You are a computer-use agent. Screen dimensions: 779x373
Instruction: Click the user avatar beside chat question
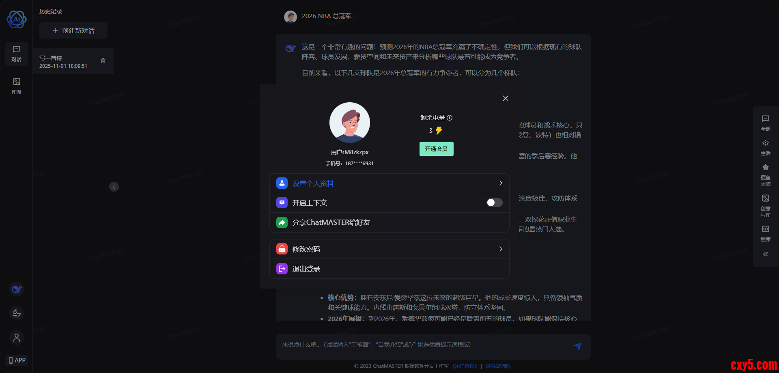point(291,17)
